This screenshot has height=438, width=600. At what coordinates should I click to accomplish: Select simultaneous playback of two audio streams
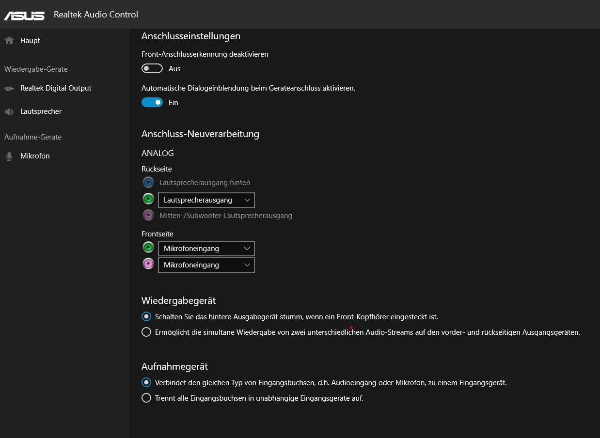pos(146,332)
